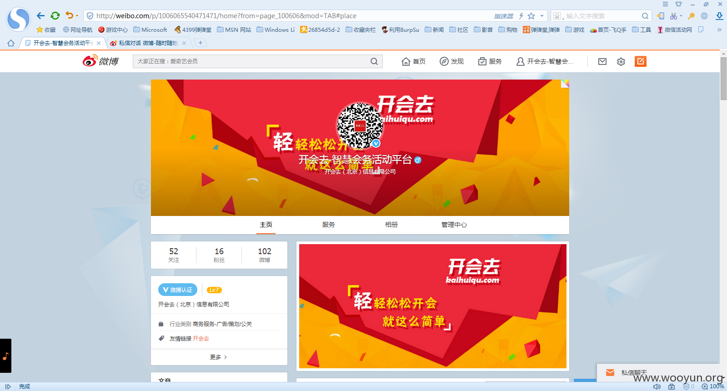Click the home icon beside the tab strip
This screenshot has height=391, width=727.
click(x=11, y=43)
